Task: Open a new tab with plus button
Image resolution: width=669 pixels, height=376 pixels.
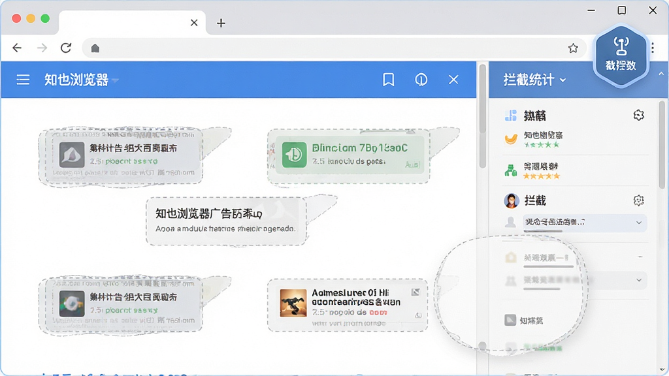Action: click(221, 23)
